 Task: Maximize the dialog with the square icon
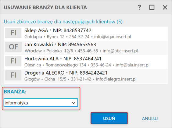click(152, 7)
